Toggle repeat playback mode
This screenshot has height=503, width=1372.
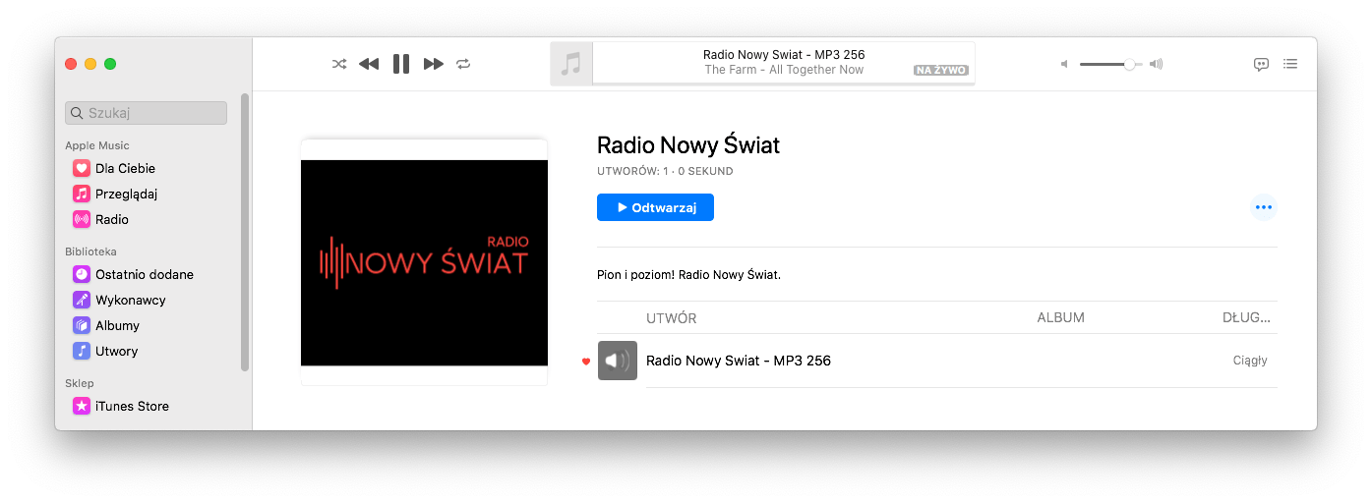[x=463, y=64]
